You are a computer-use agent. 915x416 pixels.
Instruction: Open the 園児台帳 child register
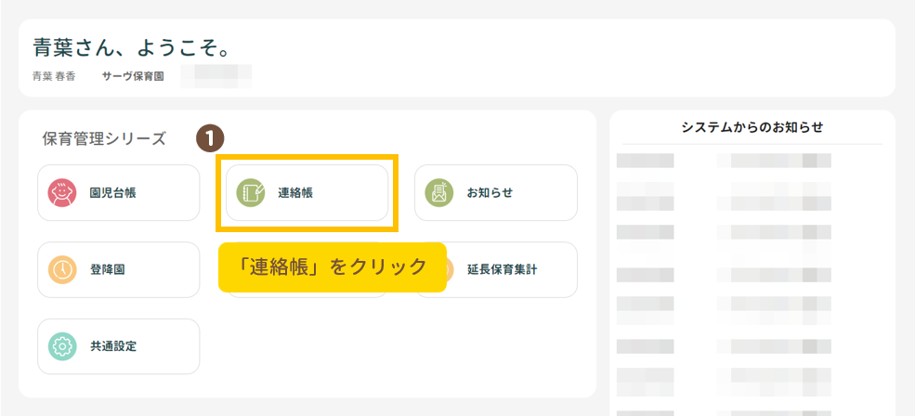(119, 193)
